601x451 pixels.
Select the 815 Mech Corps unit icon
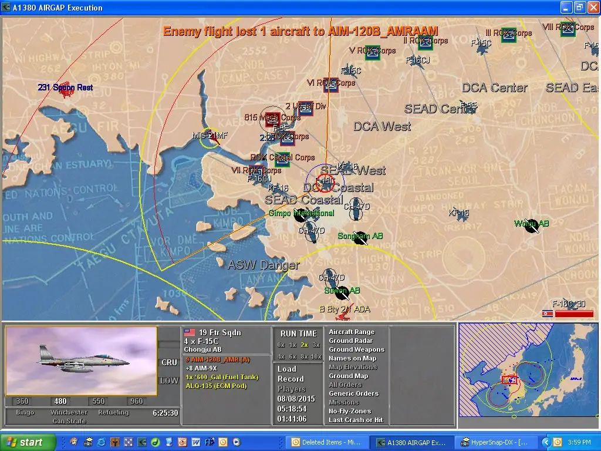click(272, 120)
